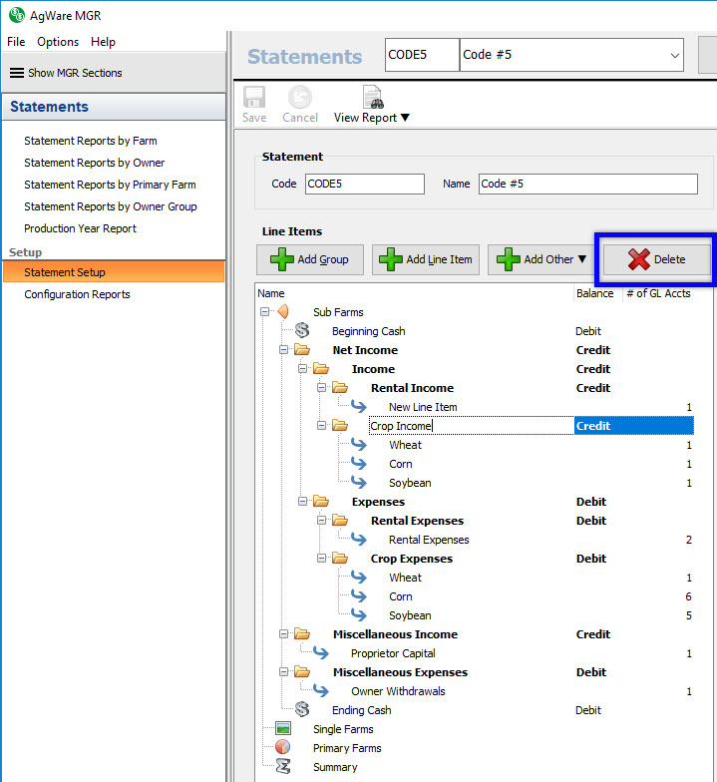Click the Save floppy disk icon
The image size is (717, 782).
pos(254,98)
